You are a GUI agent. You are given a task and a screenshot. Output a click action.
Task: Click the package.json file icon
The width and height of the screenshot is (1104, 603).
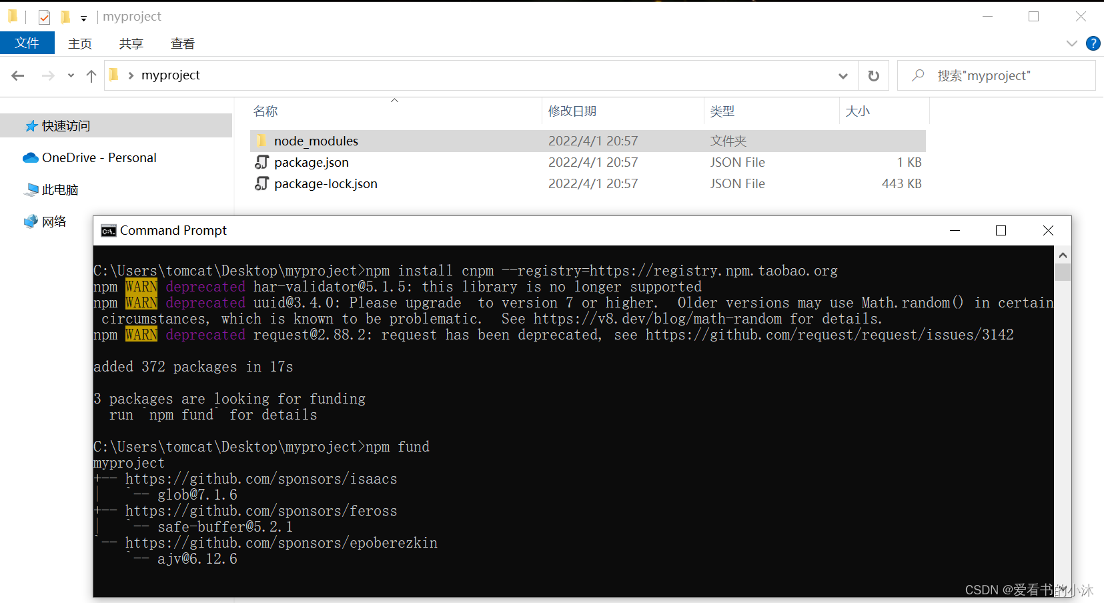pyautogui.click(x=261, y=162)
